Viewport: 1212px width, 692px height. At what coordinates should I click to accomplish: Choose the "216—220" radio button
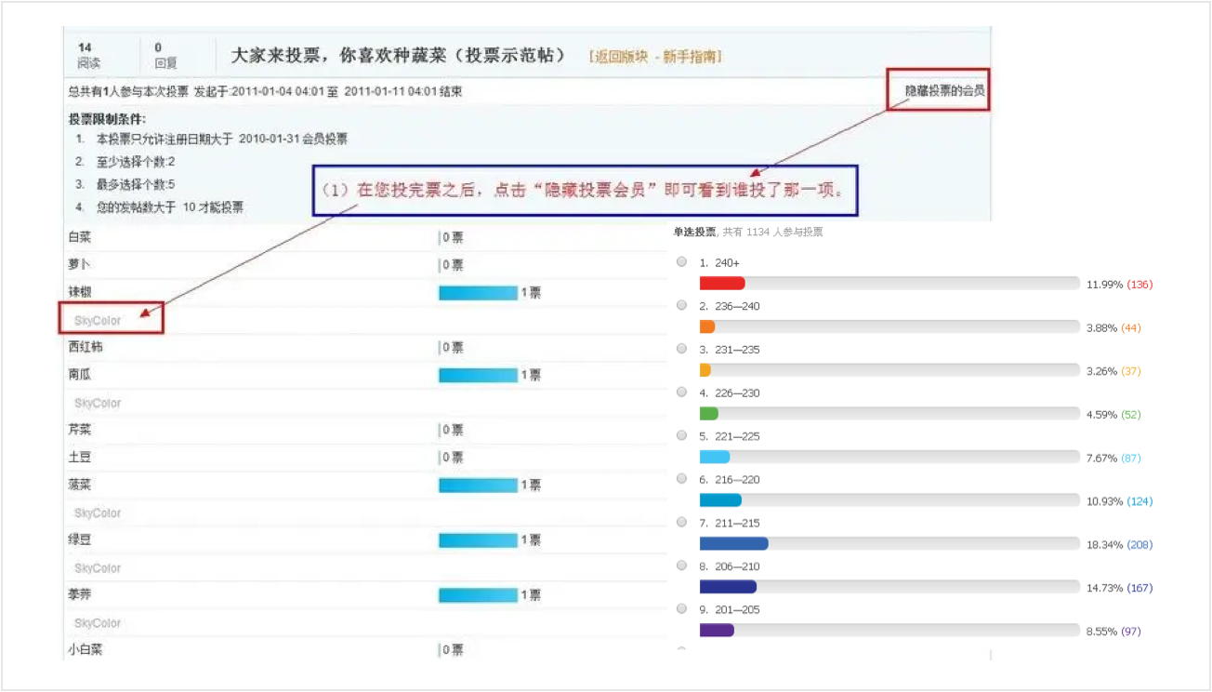(682, 479)
